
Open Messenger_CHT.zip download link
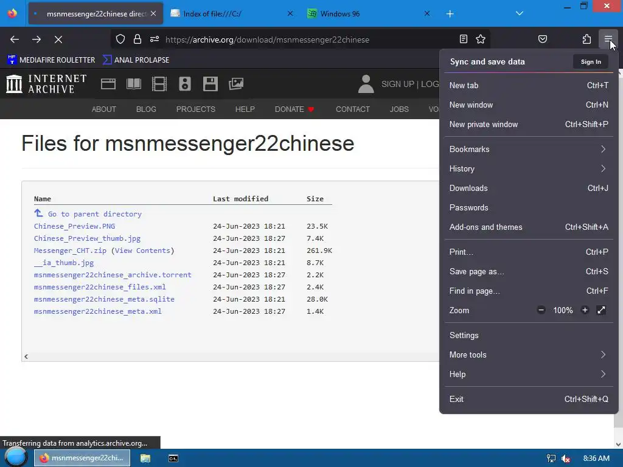(70, 251)
